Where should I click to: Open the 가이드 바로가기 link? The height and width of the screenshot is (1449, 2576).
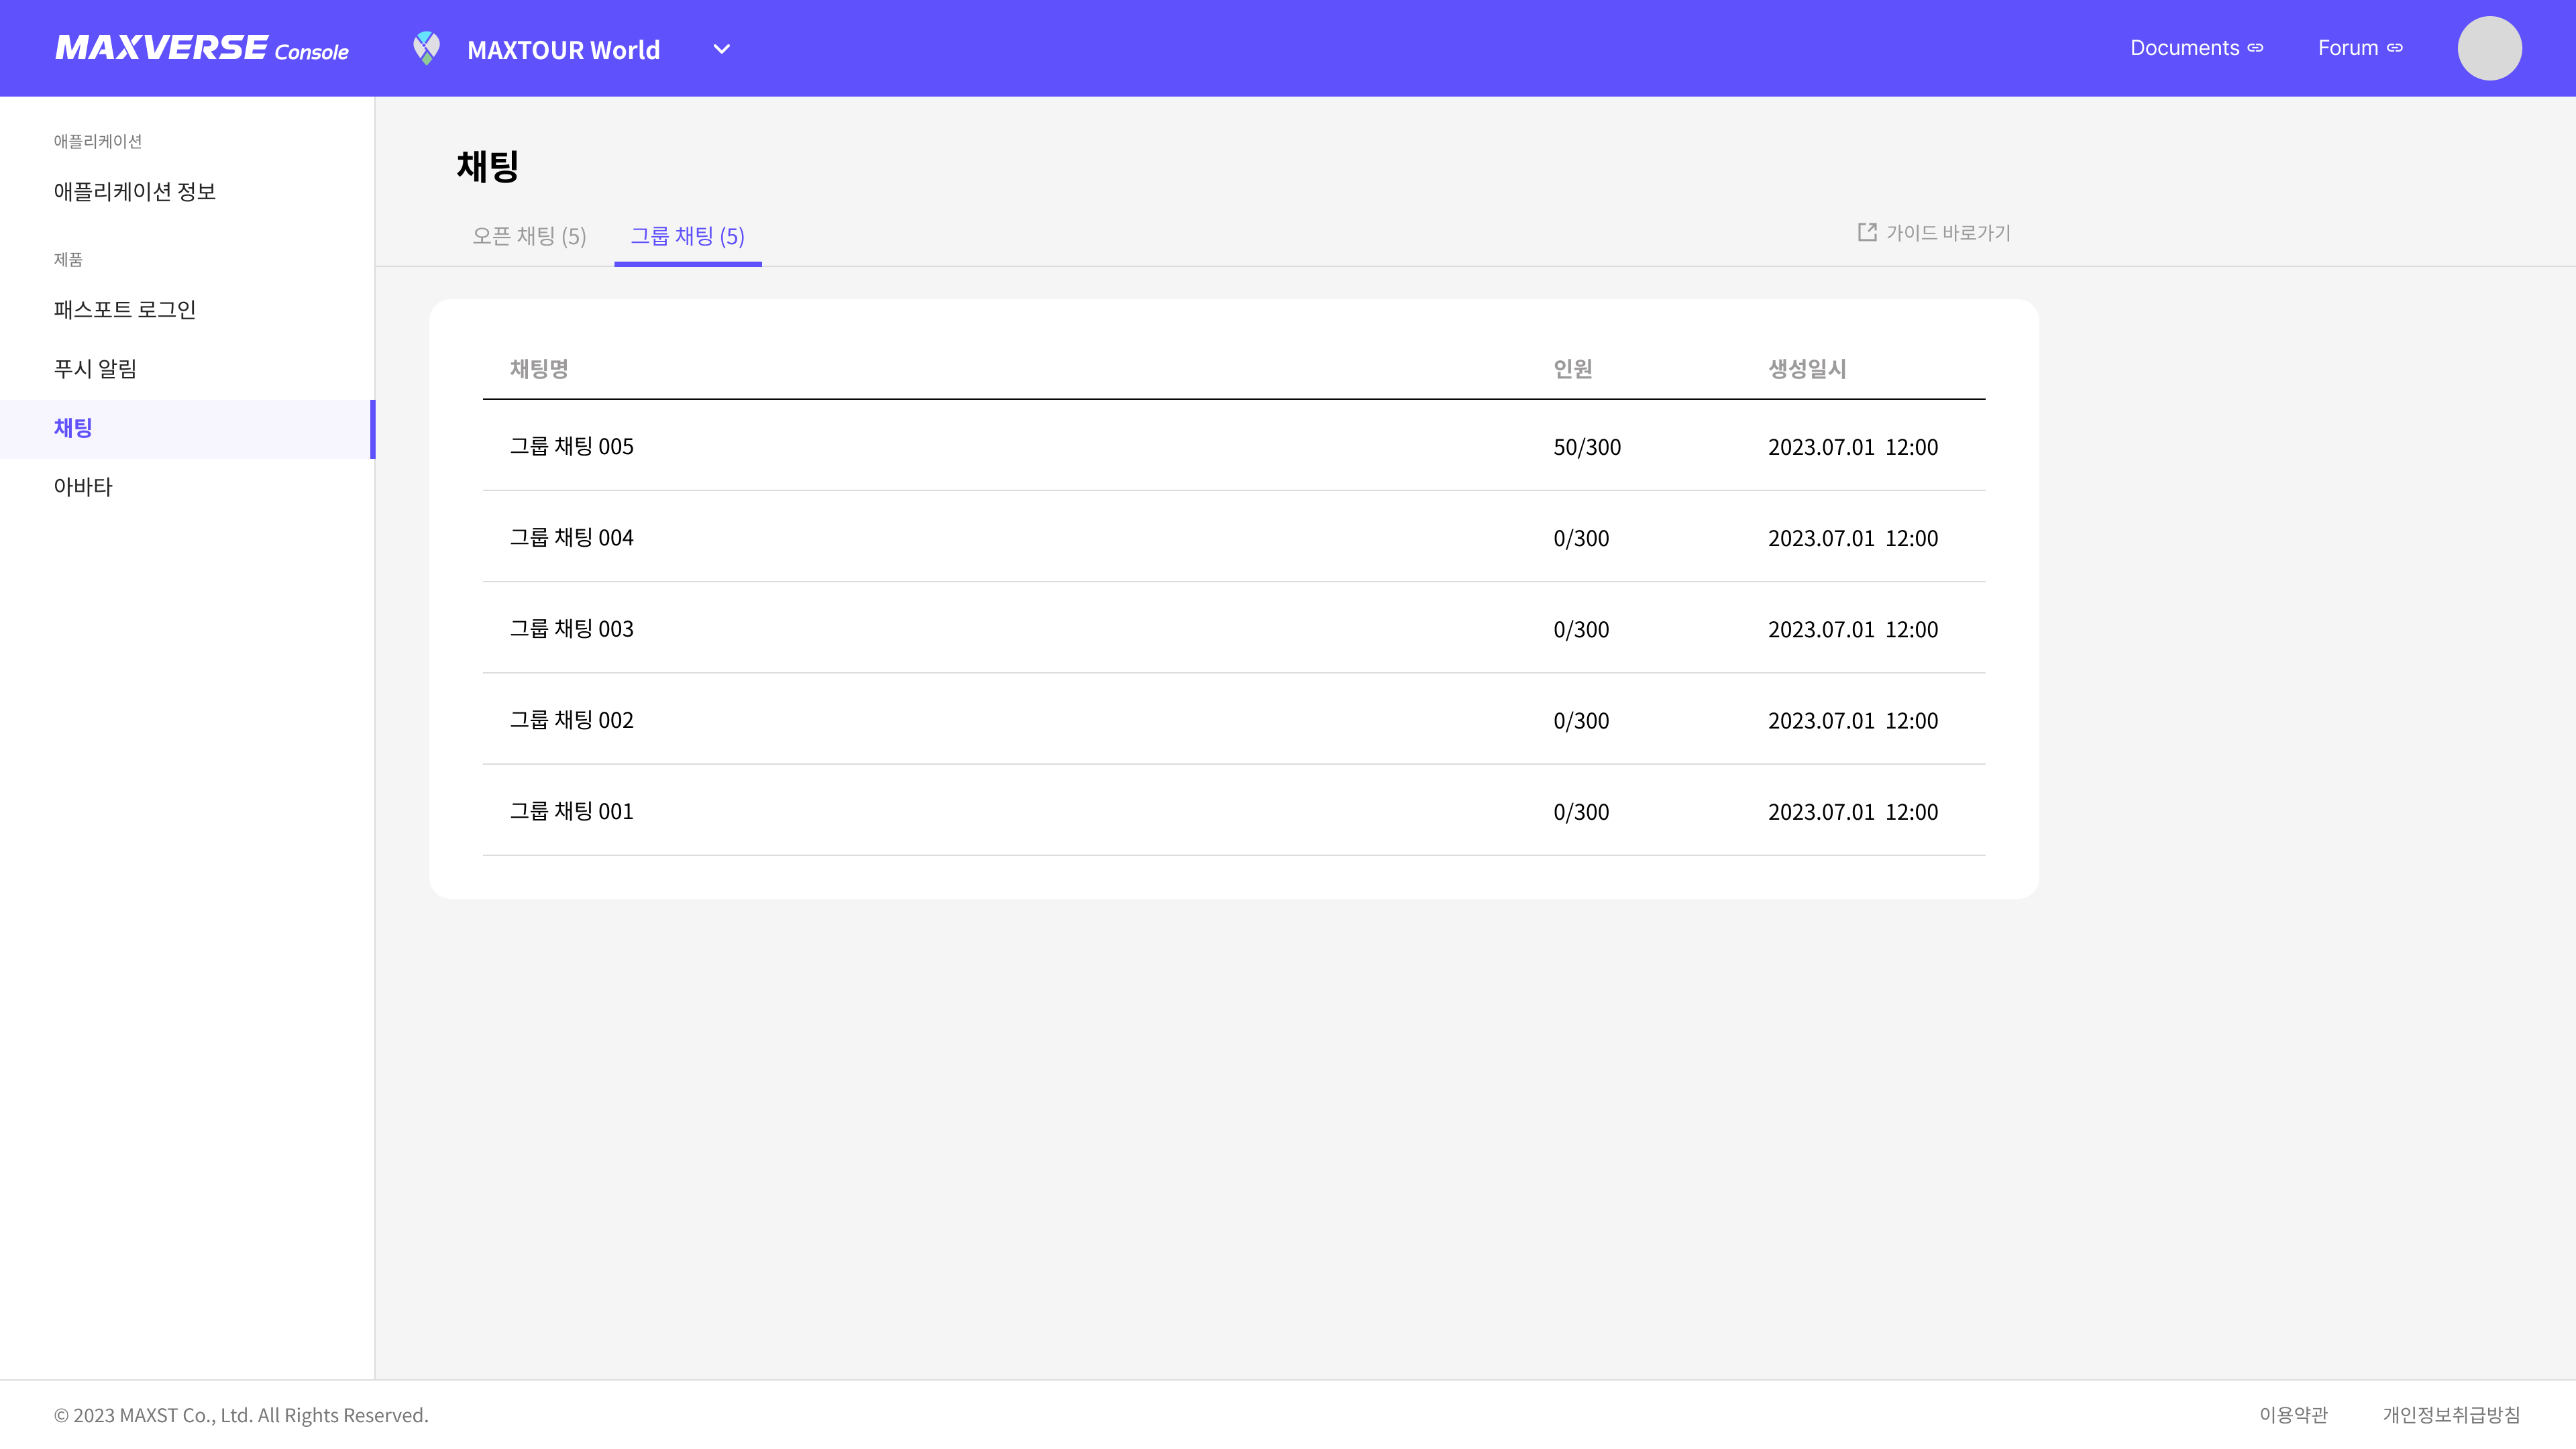[x=1934, y=232]
